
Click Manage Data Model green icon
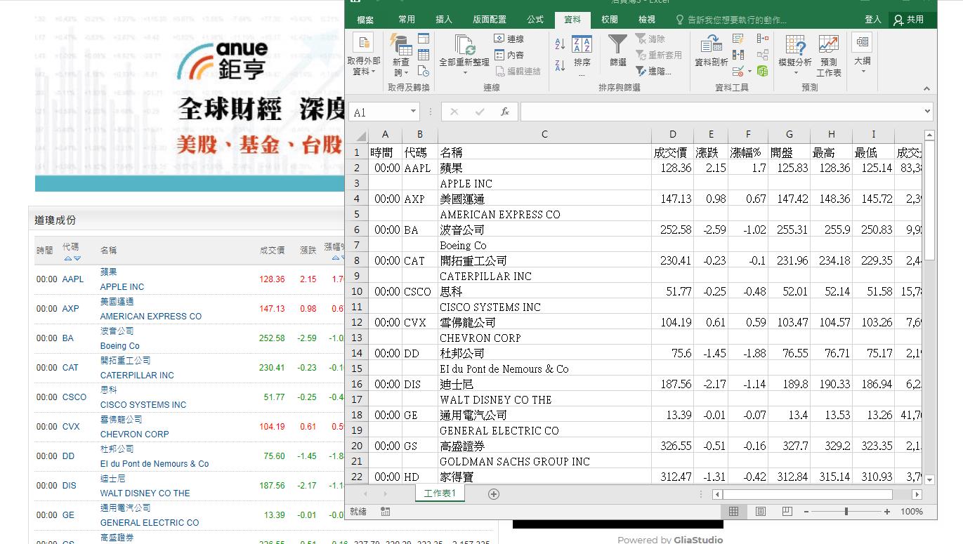click(x=763, y=71)
